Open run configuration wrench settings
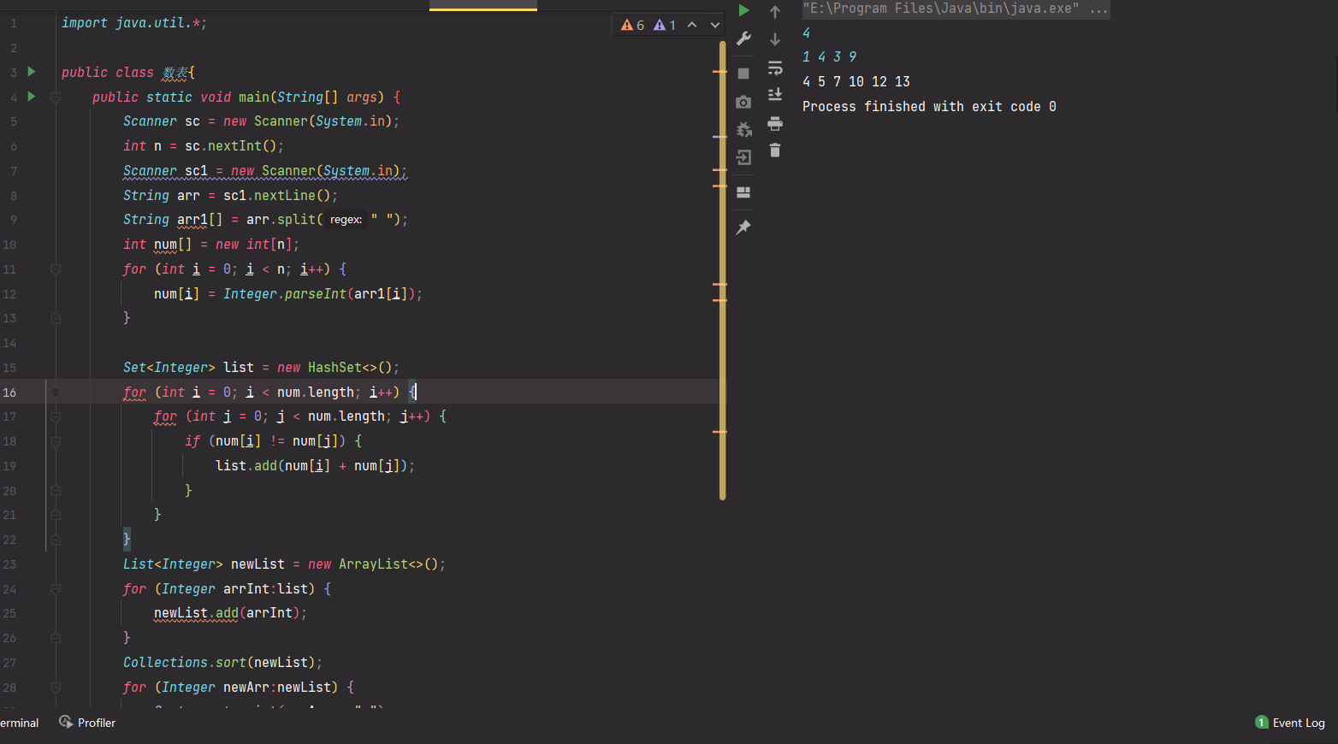 pos(743,38)
